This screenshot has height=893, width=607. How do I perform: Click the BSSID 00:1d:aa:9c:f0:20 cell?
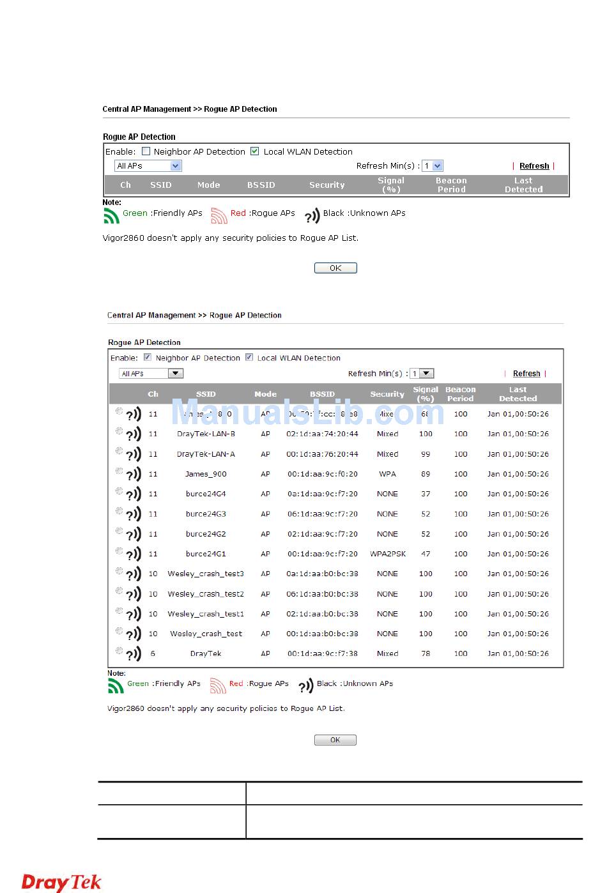323,475
